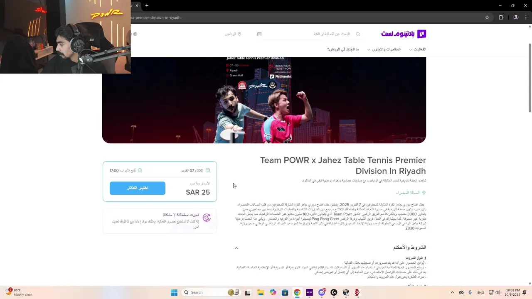The height and width of the screenshot is (299, 532).
Task: Expand the المغامرات والتجارب menu dropdown
Action: 384,49
